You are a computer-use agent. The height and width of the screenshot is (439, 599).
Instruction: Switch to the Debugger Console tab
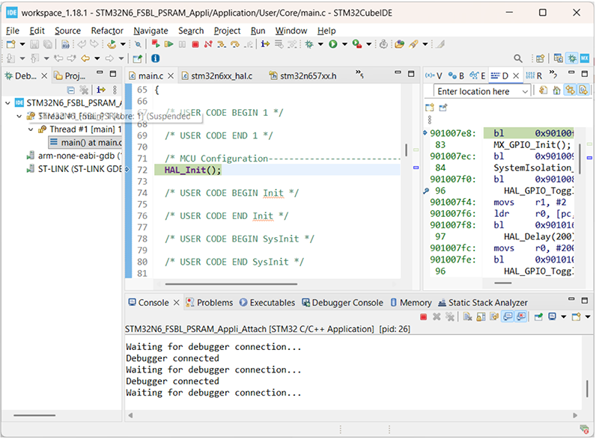341,303
